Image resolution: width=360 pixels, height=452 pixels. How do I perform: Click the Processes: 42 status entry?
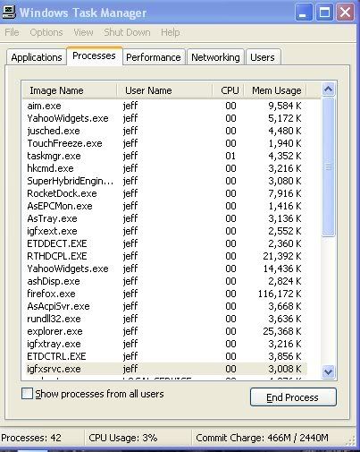coord(31,438)
